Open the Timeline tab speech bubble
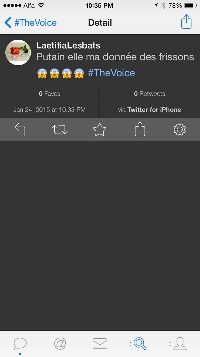 [20, 344]
